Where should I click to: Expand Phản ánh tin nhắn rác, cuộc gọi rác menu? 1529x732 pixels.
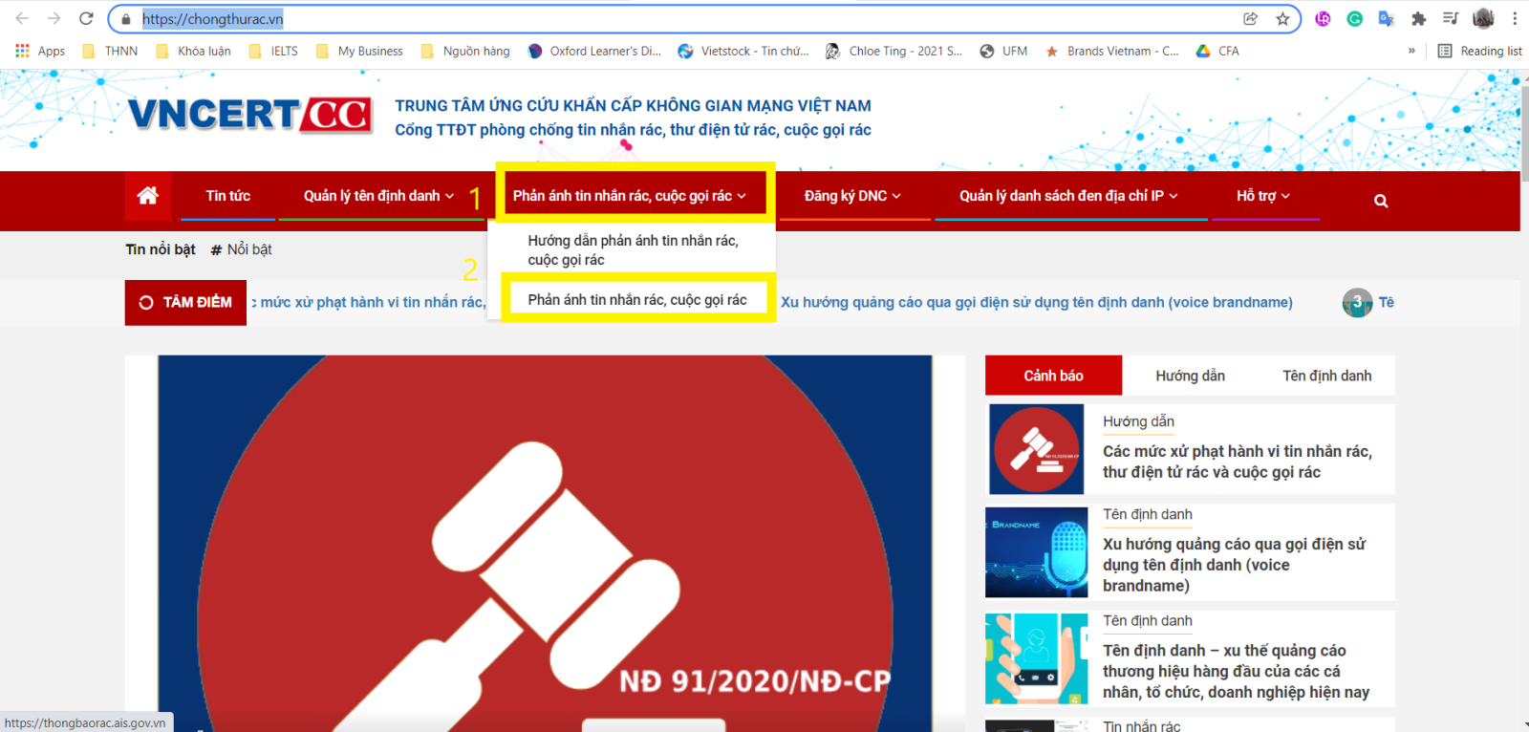click(x=630, y=196)
